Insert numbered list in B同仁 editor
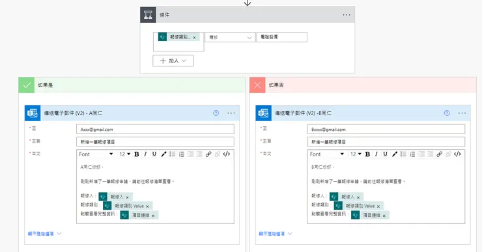Viewport: 482px width, 252px height. tap(412, 154)
